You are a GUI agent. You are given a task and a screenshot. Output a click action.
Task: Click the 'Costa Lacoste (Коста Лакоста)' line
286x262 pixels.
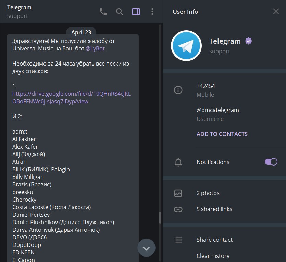click(x=51, y=207)
